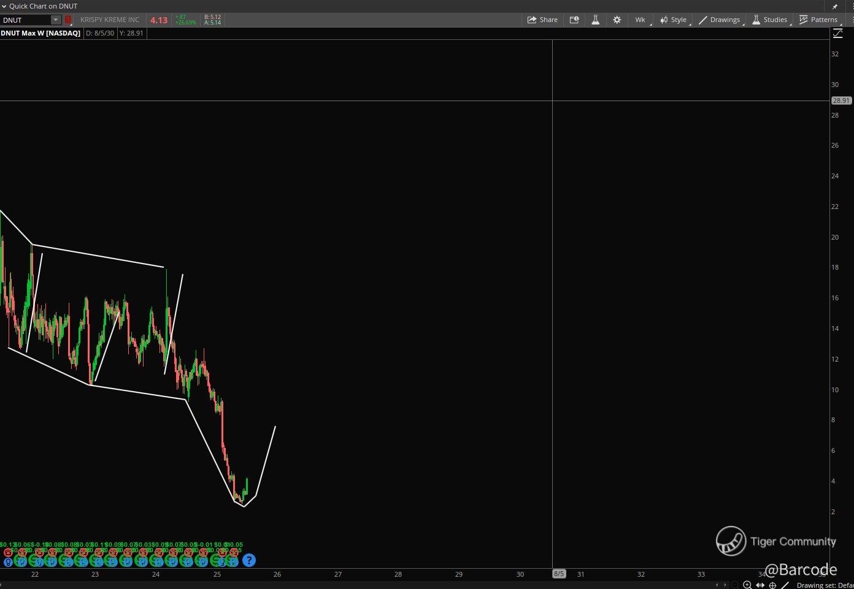The image size is (854, 589).
Task: Click the window-with-badge icon beside Share
Action: click(574, 20)
